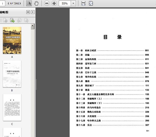The height and width of the screenshot is (137, 156).
Task: Select the title page thumbnail B
Action: (x=12, y=74)
